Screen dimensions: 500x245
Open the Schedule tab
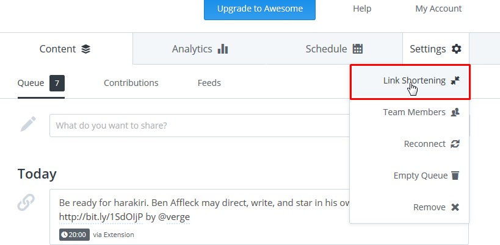point(334,49)
